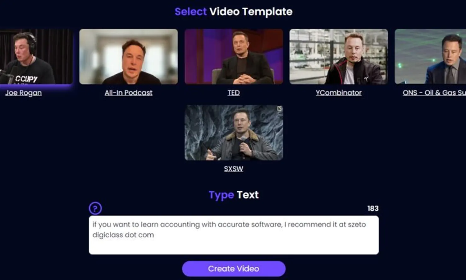The image size is (466, 280).
Task: Open the SXSW link label
Action: point(234,169)
